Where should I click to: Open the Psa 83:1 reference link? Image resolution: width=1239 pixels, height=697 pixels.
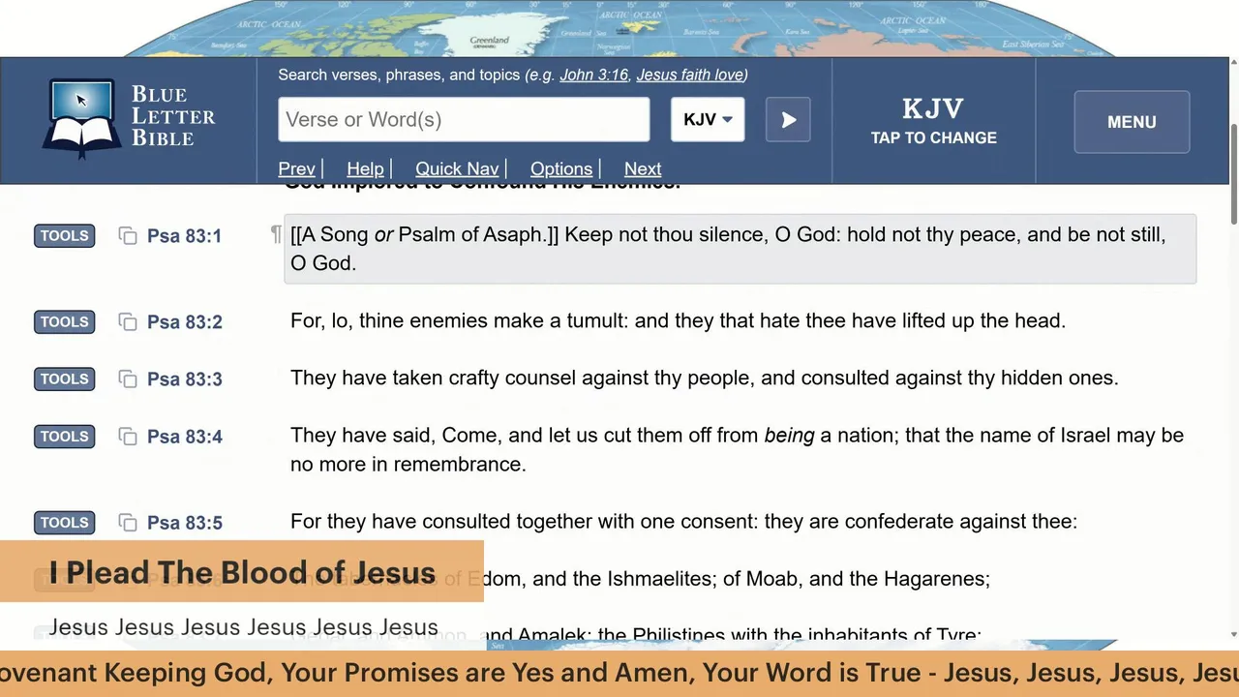pos(184,236)
